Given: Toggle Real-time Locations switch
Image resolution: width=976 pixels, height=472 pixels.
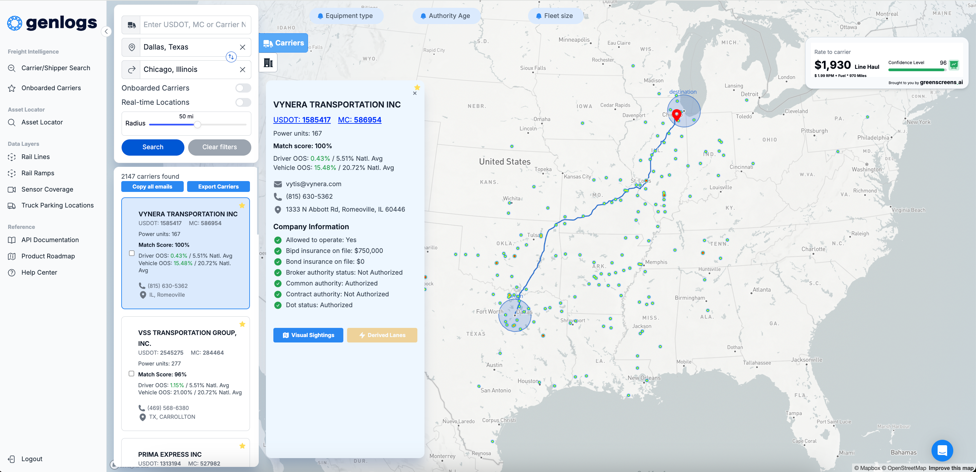Looking at the screenshot, I should (x=243, y=102).
